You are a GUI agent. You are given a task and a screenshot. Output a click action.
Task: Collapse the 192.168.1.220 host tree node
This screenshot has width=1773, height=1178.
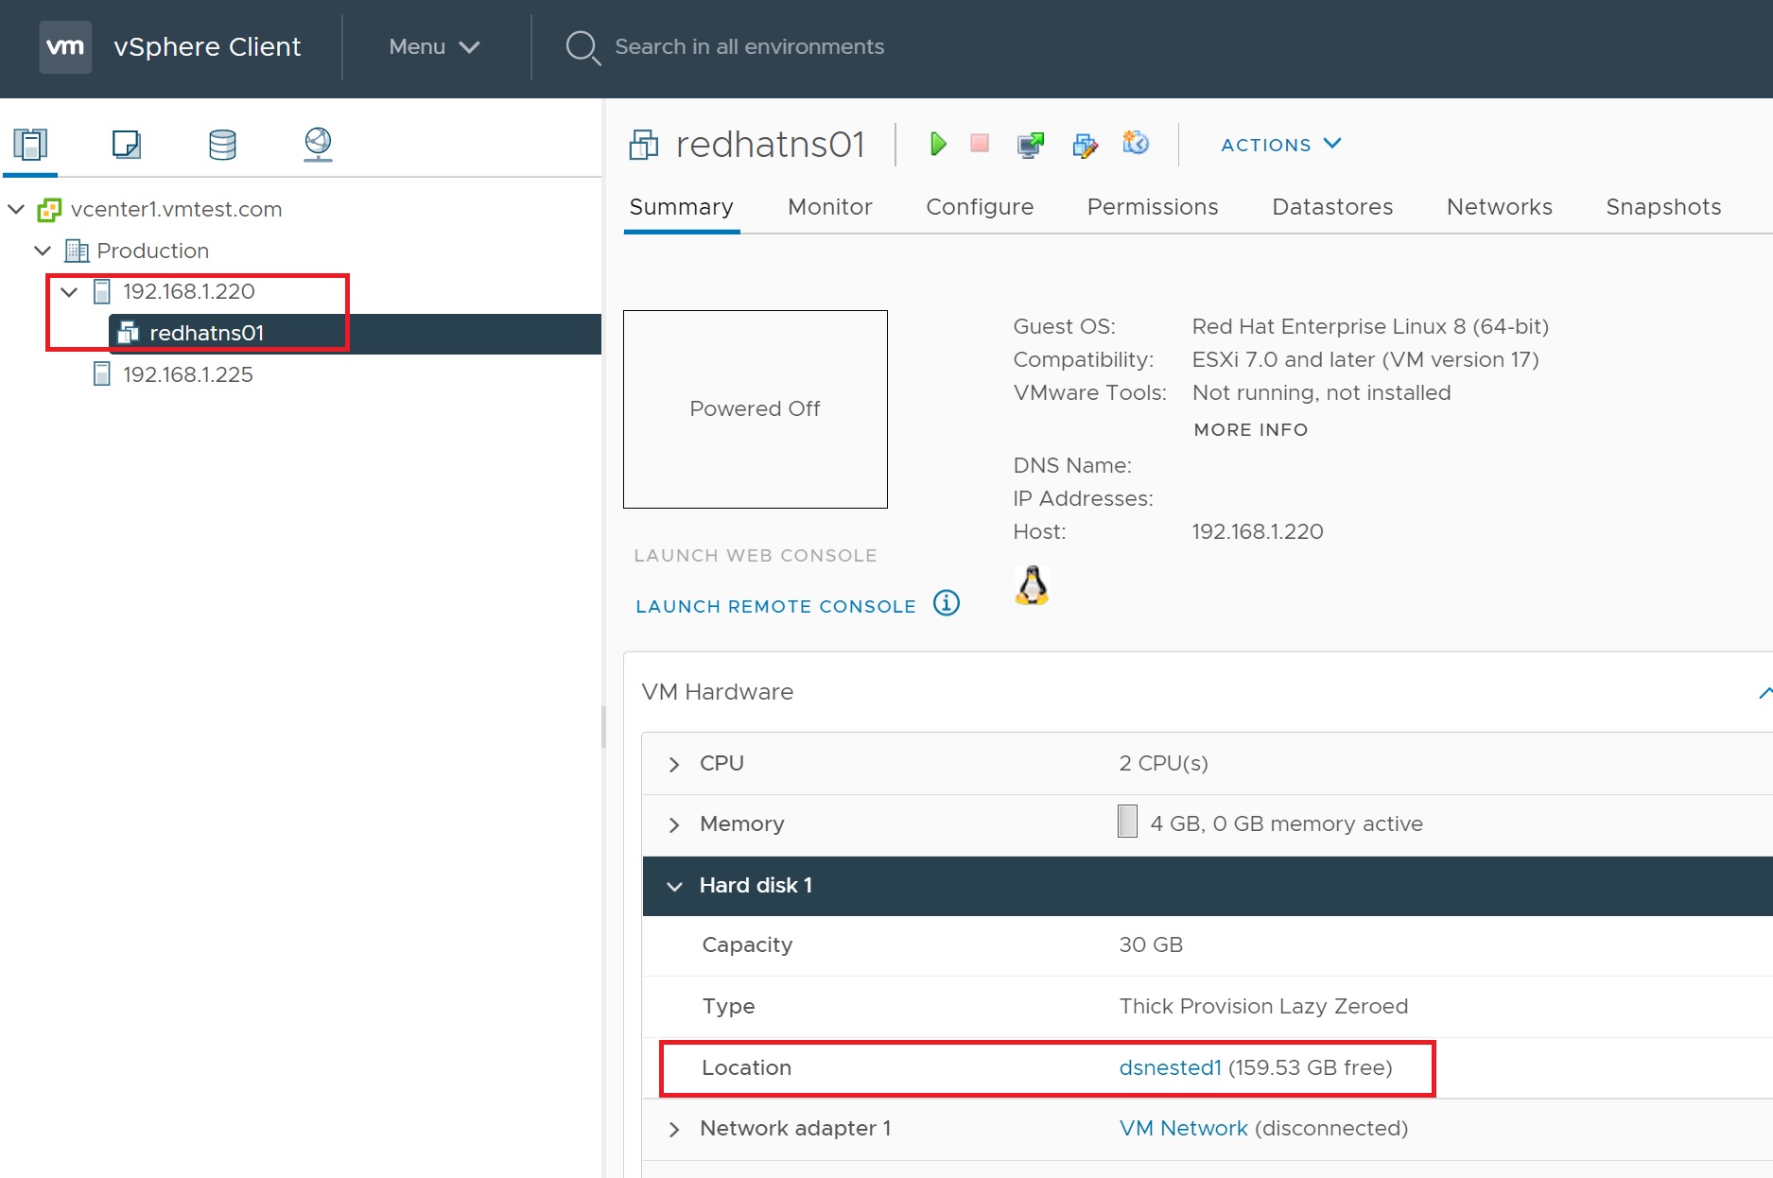(69, 292)
